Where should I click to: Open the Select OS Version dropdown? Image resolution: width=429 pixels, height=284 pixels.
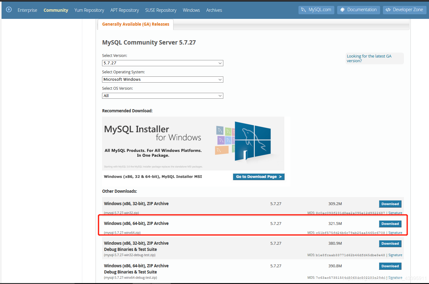pos(162,96)
